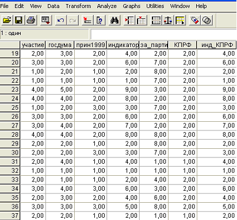Select row number 19 header
The height and width of the screenshot is (220, 237).
click(x=10, y=53)
